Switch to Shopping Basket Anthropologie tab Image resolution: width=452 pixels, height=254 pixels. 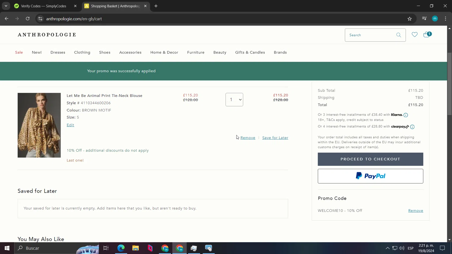[115, 6]
